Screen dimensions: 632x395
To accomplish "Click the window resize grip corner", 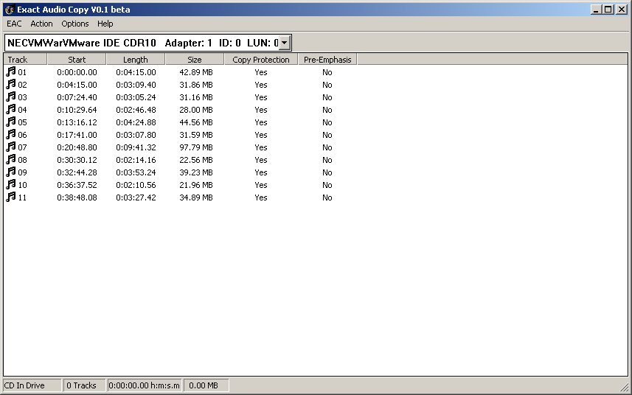I will [x=625, y=387].
